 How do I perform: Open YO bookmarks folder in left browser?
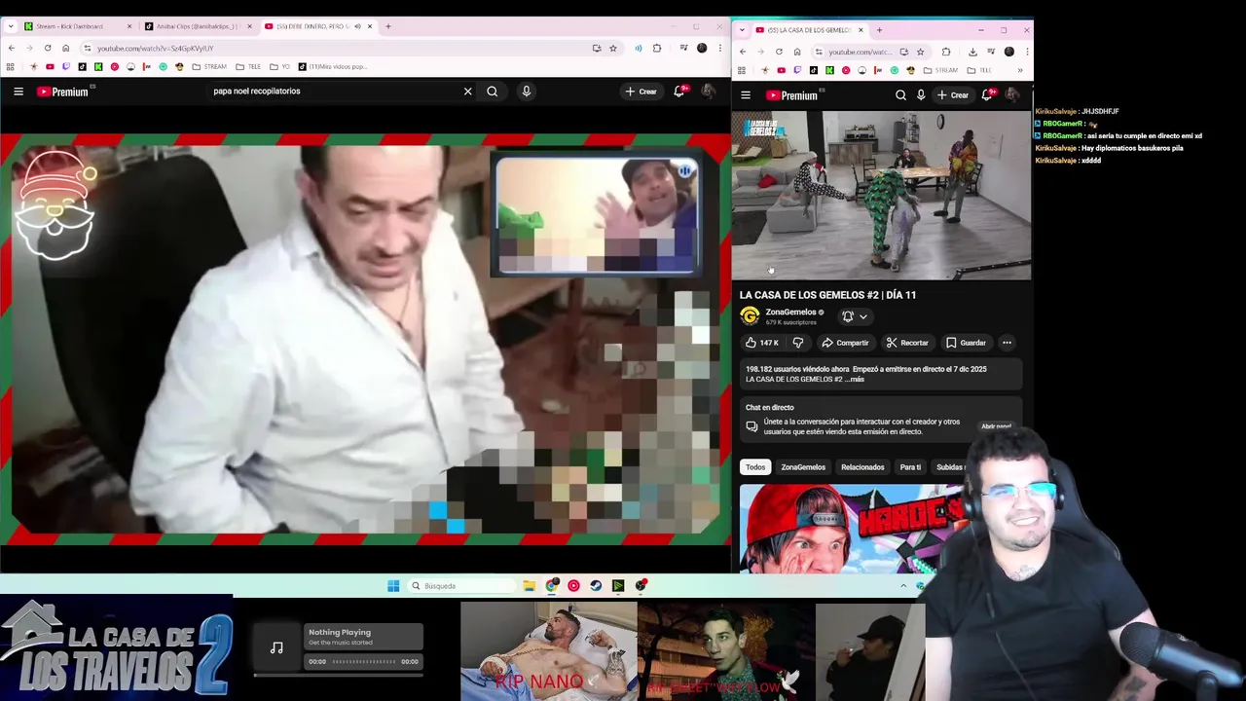280,67
